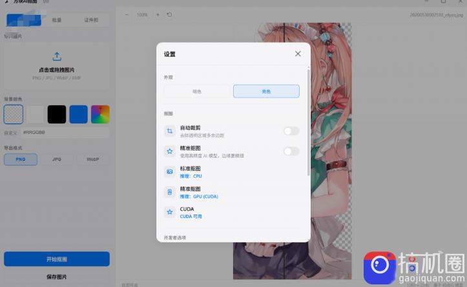The image size is (467, 287).
Task: Click the 开始抠图 button
Action: click(57, 259)
